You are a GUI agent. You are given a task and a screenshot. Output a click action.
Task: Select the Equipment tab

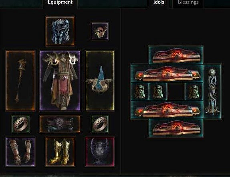60,2
